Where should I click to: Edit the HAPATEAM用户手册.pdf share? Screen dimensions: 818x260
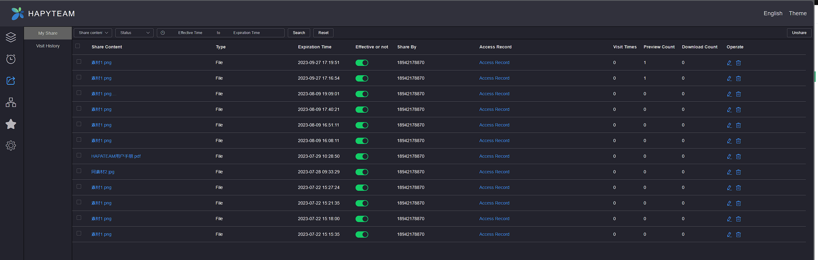pyautogui.click(x=729, y=156)
